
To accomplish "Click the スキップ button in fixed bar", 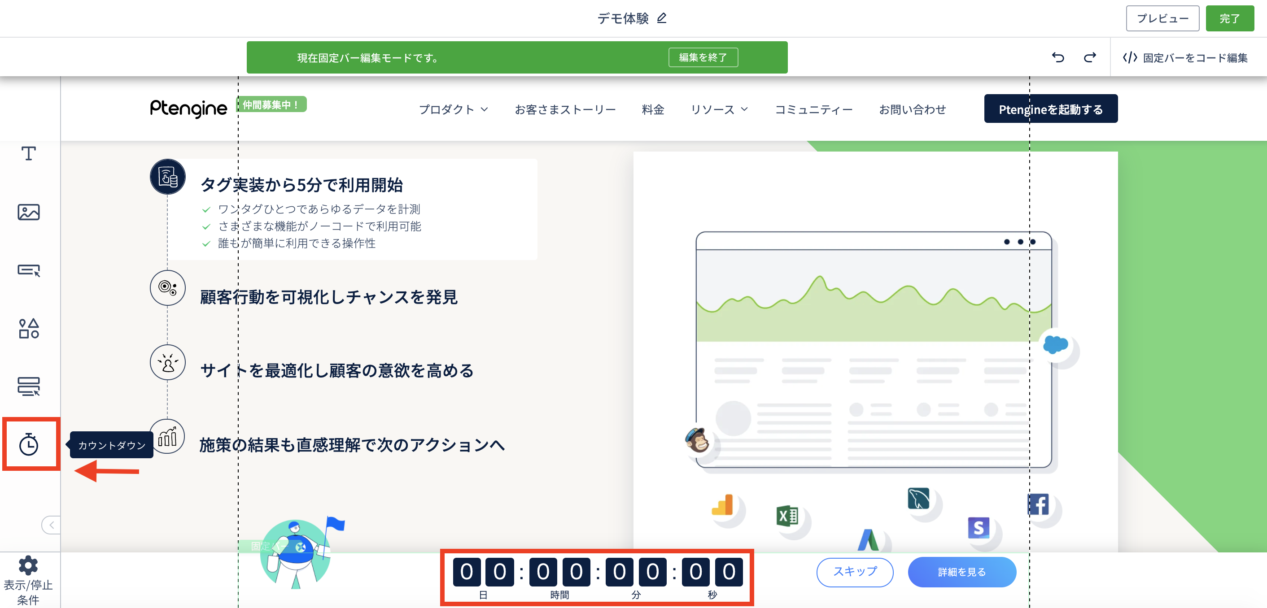I will click(855, 572).
